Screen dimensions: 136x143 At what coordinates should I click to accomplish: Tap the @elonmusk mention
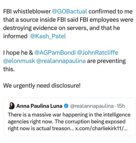[19, 61]
